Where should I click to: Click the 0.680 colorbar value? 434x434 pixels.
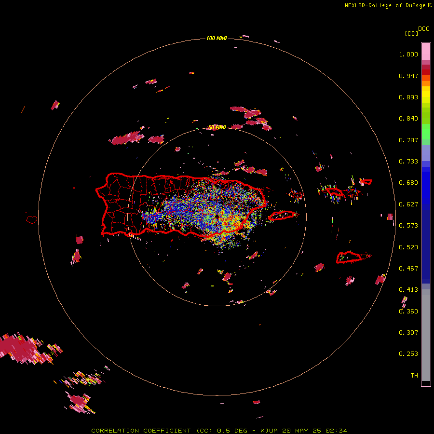[x=408, y=183]
